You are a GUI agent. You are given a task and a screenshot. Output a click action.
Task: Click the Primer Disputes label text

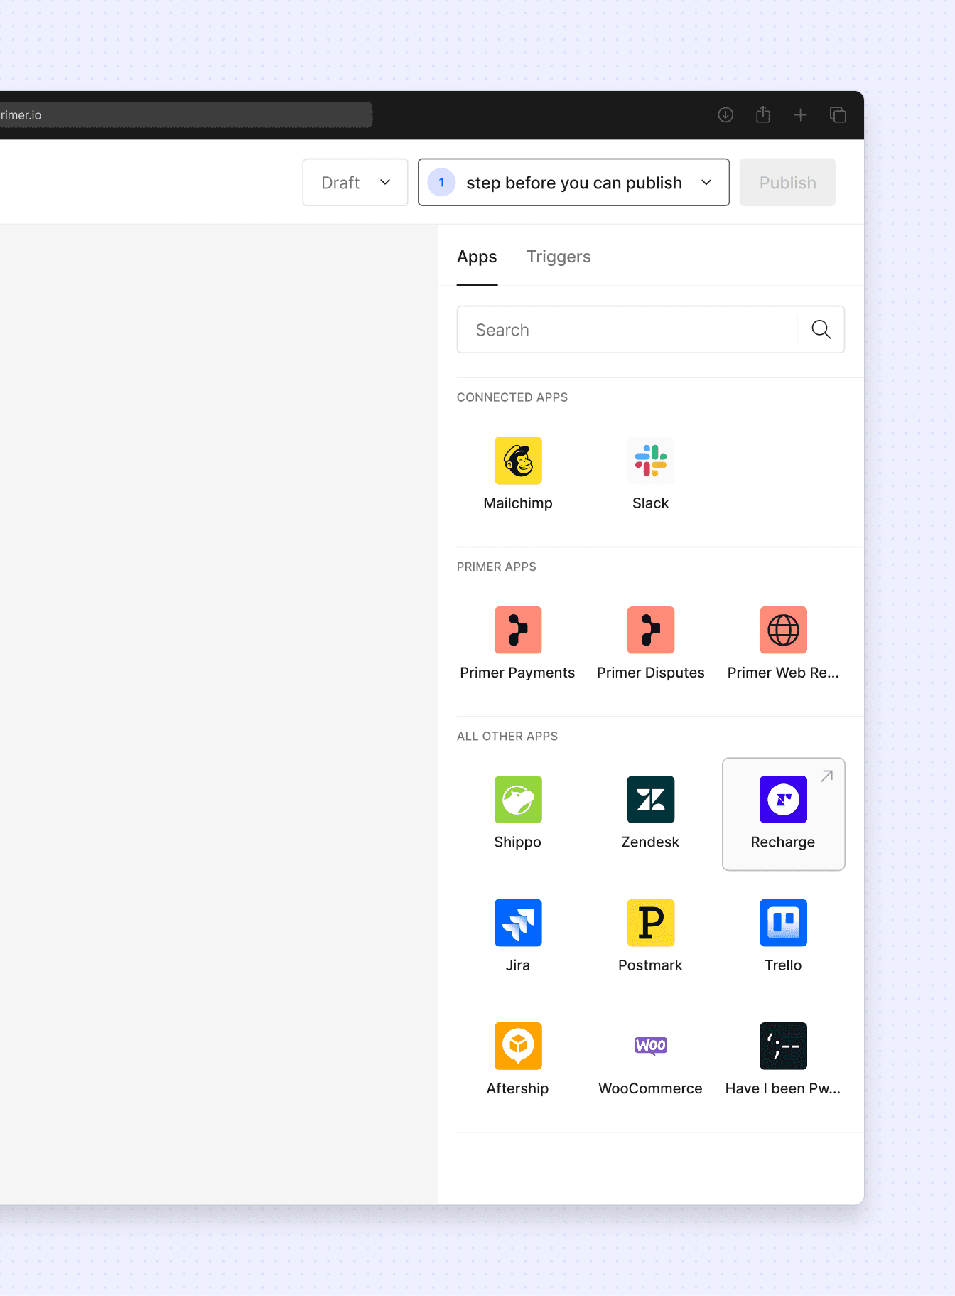pos(651,673)
